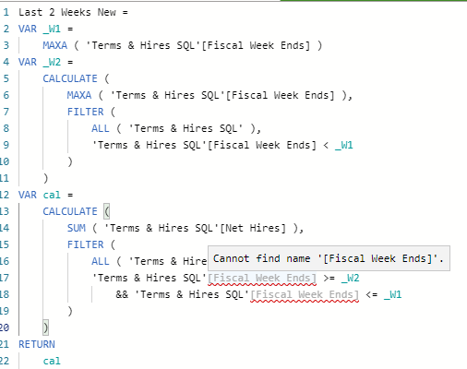Click FILTER keyword on line 15

[85, 244]
